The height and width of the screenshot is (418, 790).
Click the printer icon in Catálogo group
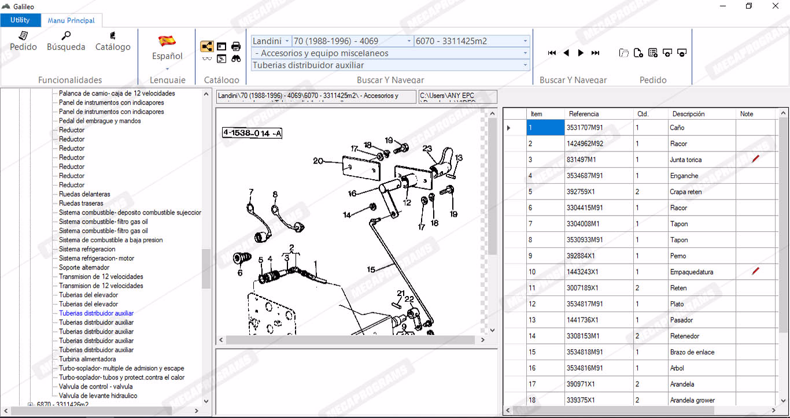[x=236, y=46]
